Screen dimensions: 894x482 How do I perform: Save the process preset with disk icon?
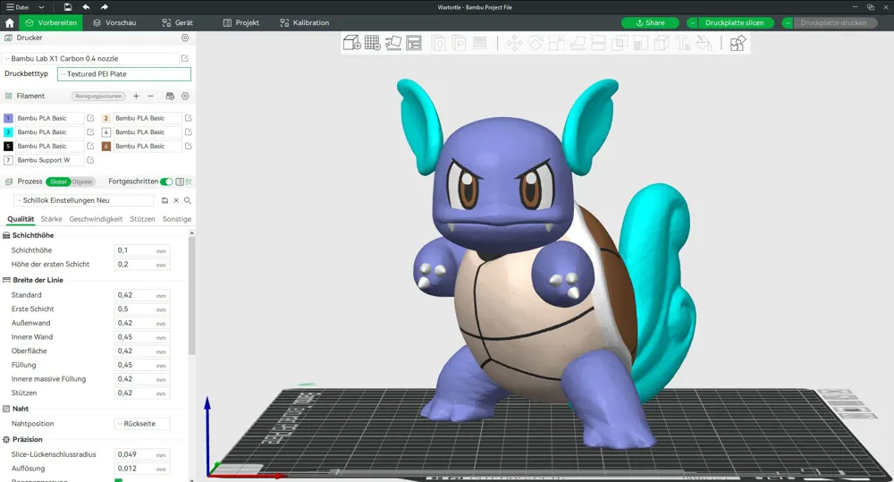pyautogui.click(x=164, y=200)
